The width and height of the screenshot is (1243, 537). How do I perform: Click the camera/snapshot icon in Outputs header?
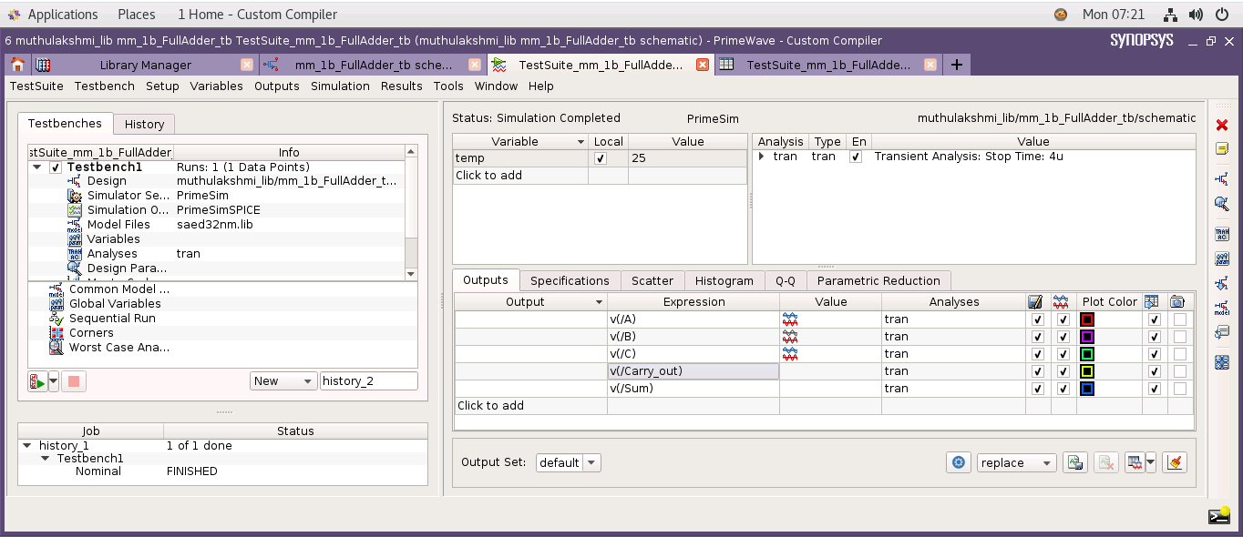(x=1179, y=301)
